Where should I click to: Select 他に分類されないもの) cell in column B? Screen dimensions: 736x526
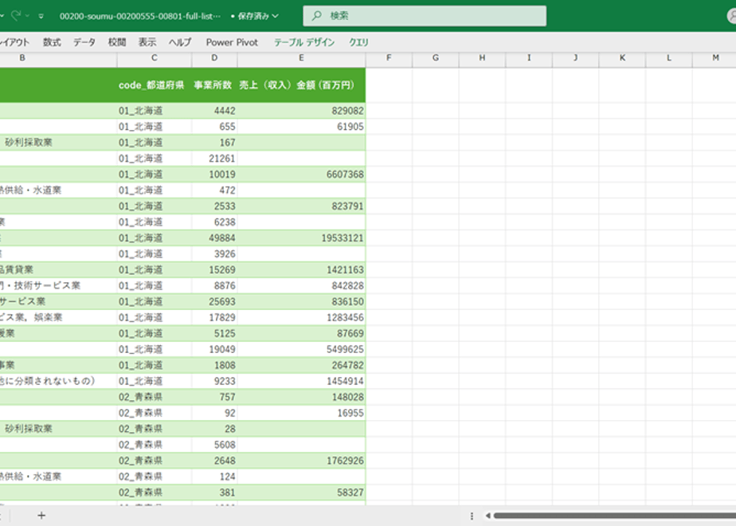pyautogui.click(x=58, y=381)
